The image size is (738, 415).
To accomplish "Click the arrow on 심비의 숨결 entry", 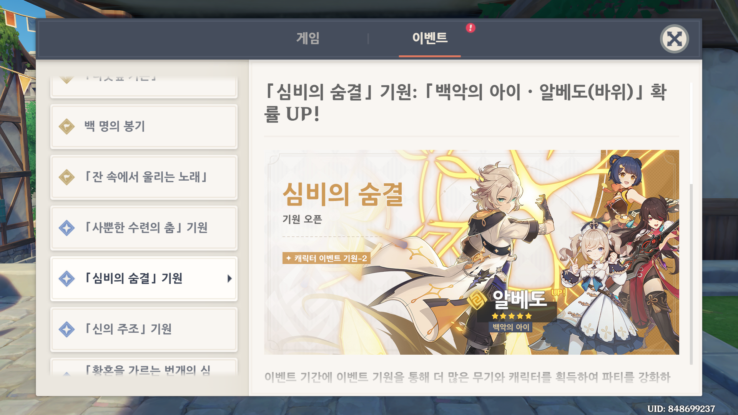I will click(x=229, y=279).
